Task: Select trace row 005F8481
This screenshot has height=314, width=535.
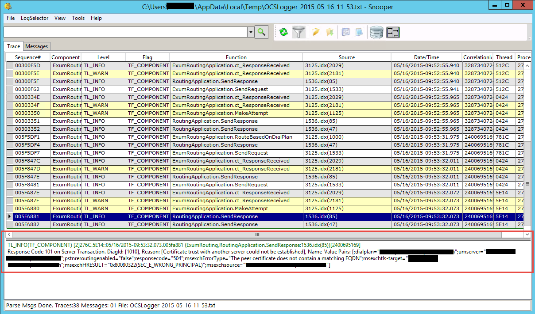Action: tap(265, 185)
